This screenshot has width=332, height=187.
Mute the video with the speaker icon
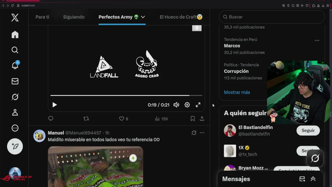(x=176, y=105)
